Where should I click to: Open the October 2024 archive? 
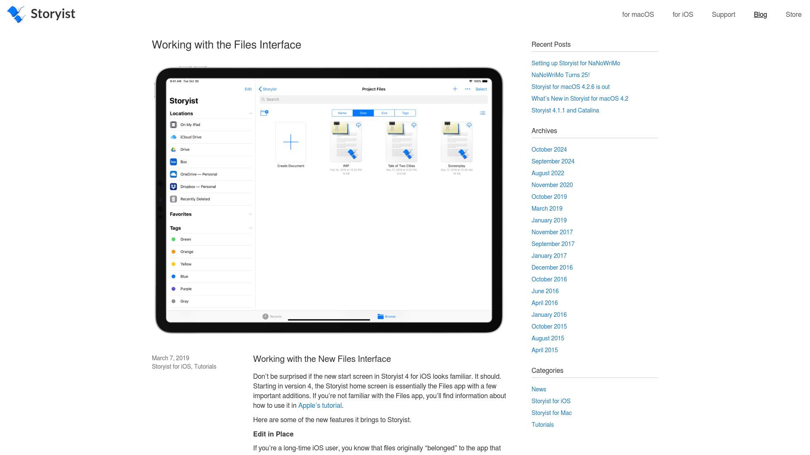pos(549,150)
